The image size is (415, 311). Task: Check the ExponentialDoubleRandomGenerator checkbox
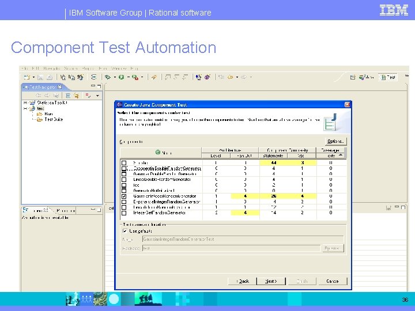[124, 168]
